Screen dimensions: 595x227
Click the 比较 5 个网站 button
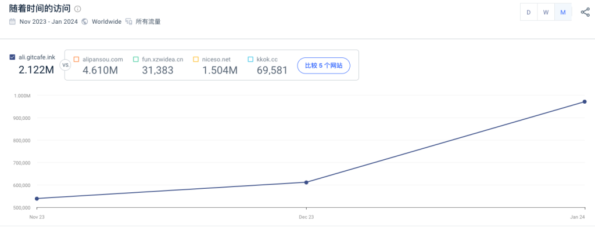point(324,65)
